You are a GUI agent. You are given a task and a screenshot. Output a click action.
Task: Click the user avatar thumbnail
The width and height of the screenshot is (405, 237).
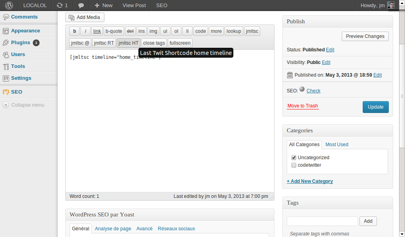(391, 5)
